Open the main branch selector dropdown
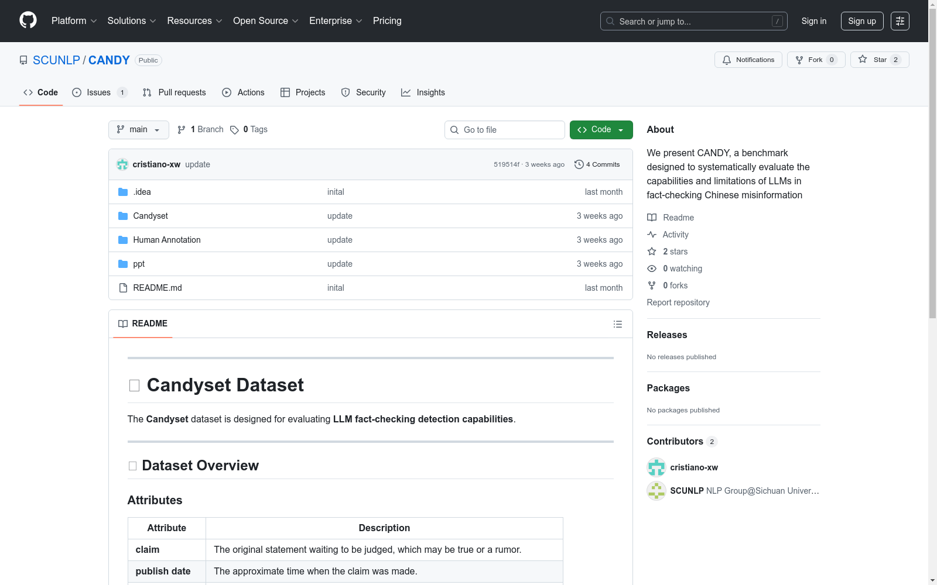Screen dimensions: 937x585 coord(139,130)
